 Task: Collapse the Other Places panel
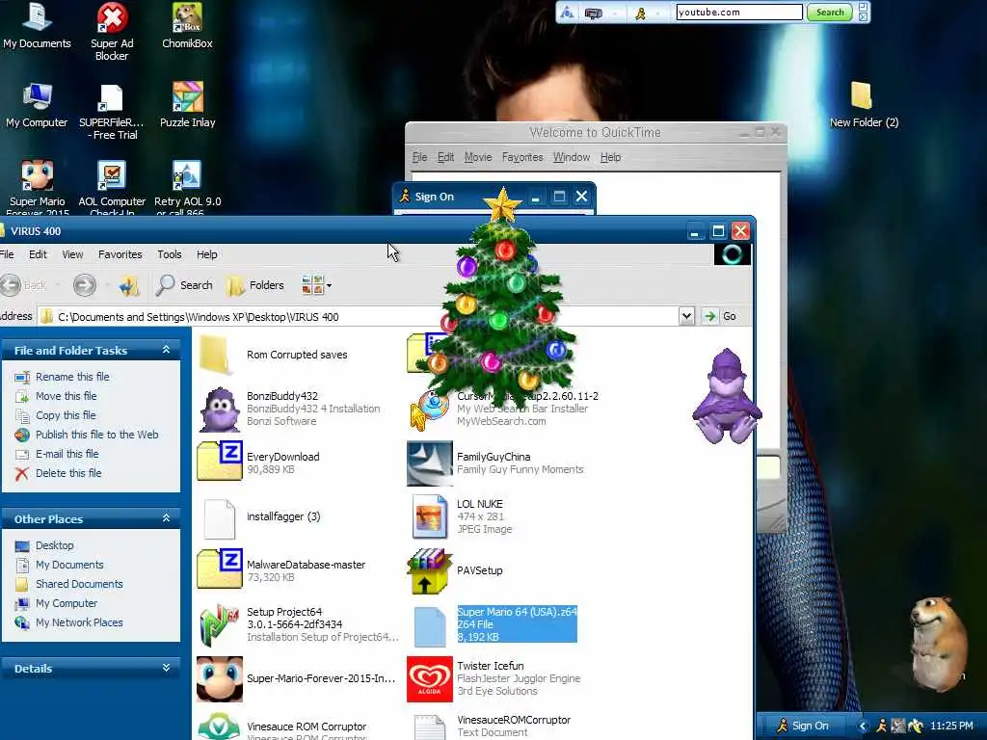(x=166, y=518)
